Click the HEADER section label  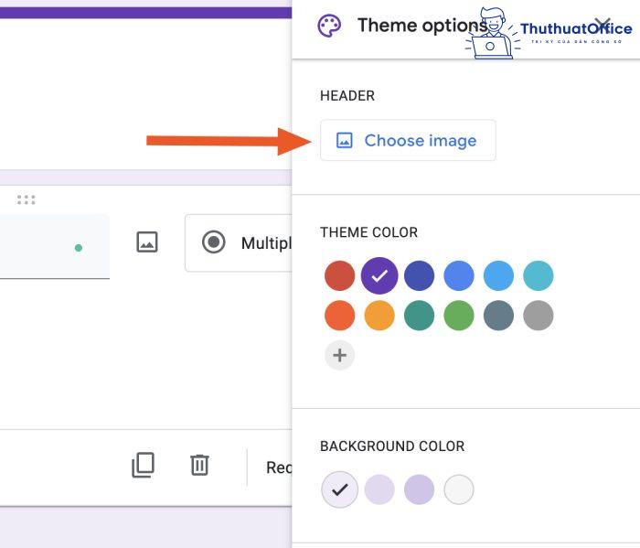(x=347, y=95)
